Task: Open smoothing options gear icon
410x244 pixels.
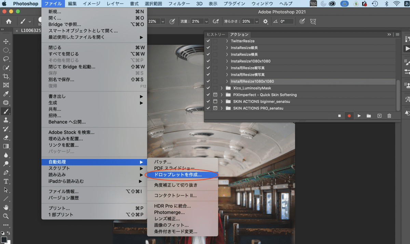Action: coord(265,21)
